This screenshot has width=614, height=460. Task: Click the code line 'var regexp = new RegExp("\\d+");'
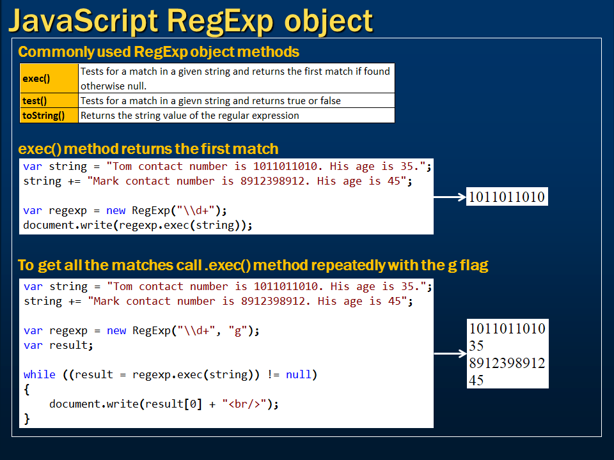125,210
